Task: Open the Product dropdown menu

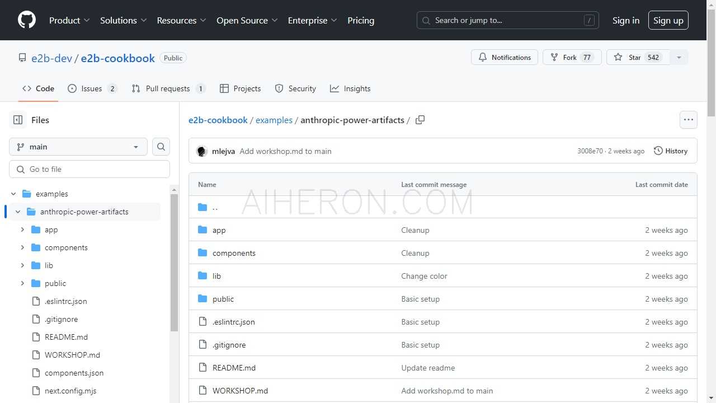Action: pyautogui.click(x=69, y=20)
